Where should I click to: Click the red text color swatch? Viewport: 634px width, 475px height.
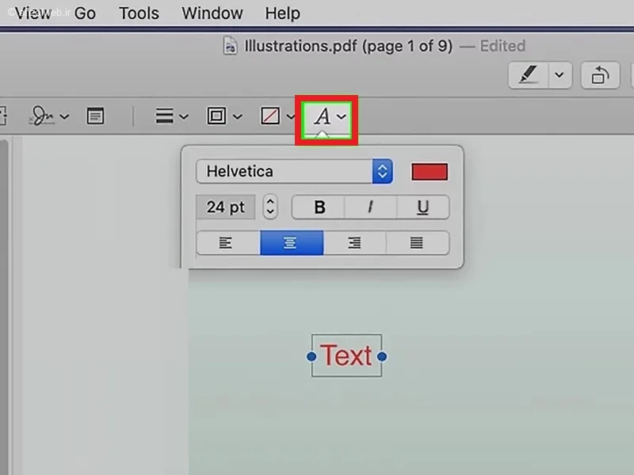430,172
